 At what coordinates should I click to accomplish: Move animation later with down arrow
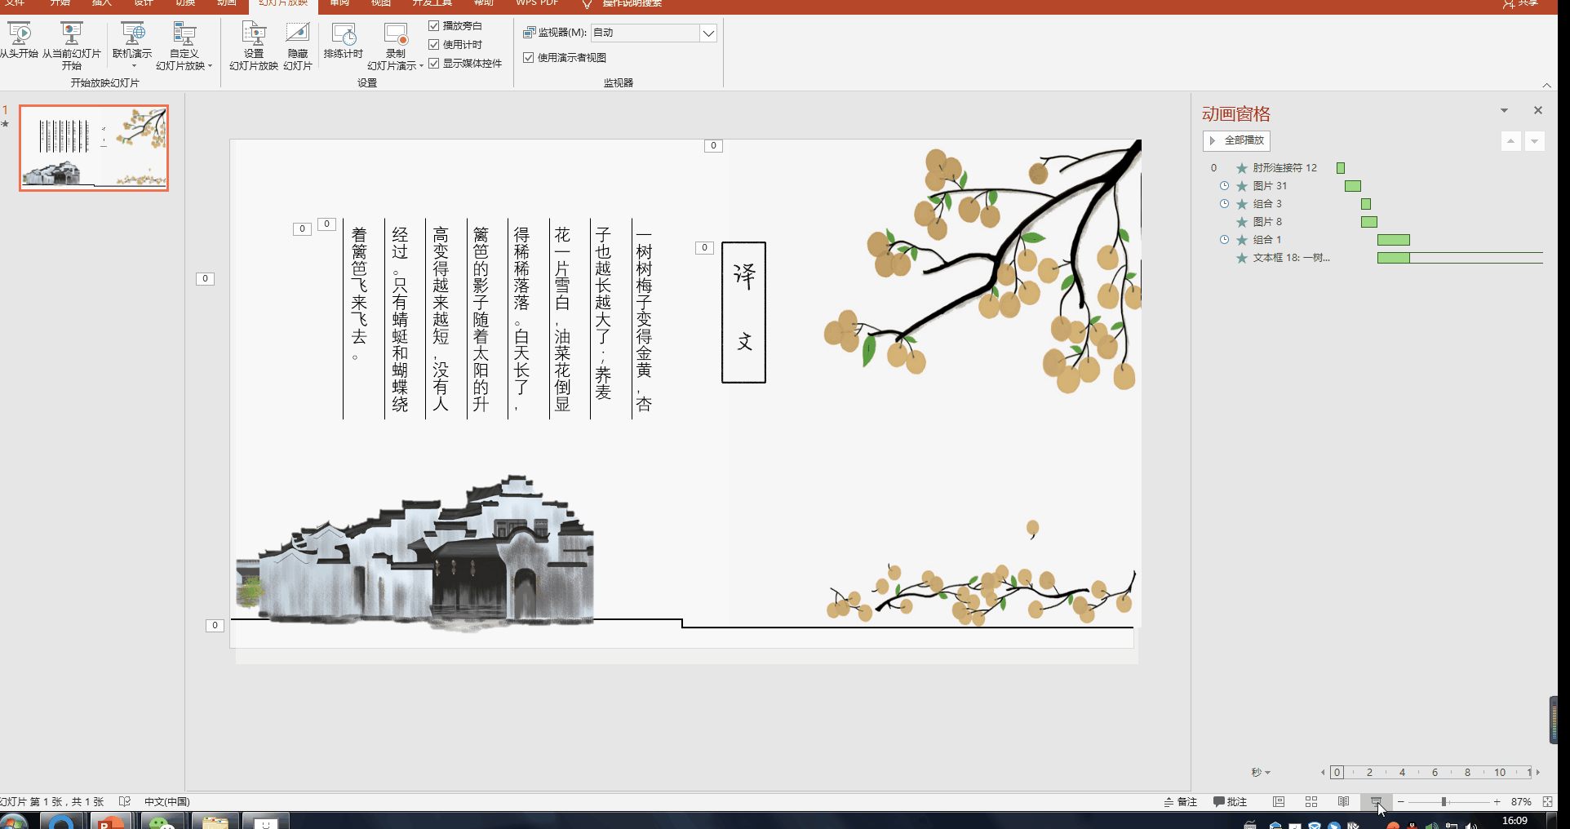coord(1535,141)
